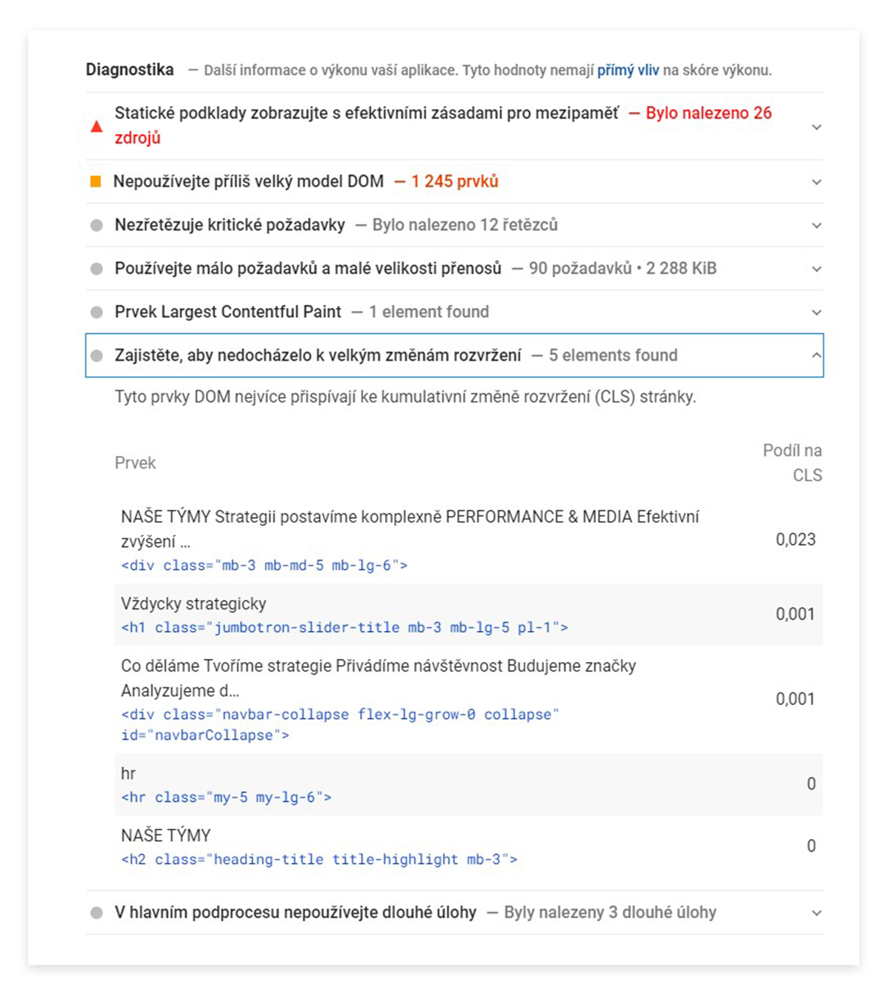889x1002 pixels.
Task: Select the hr my-5 my-lg-6 element snippet
Action: coord(226,798)
